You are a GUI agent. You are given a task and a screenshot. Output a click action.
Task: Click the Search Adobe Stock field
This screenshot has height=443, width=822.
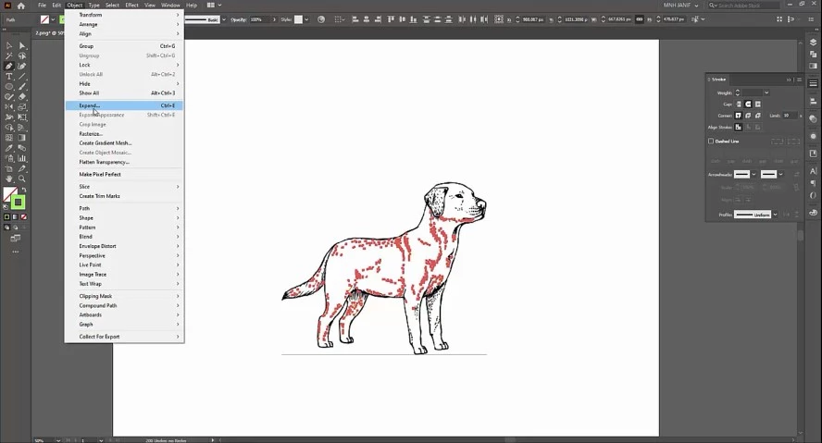pos(744,6)
